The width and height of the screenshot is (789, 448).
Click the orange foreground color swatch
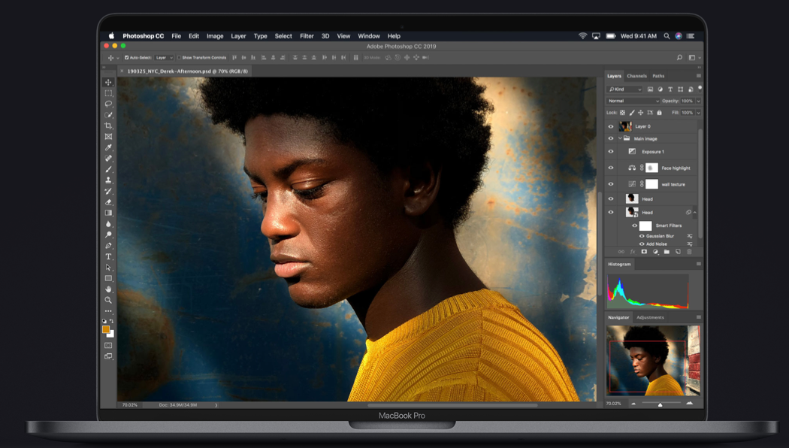tap(106, 329)
